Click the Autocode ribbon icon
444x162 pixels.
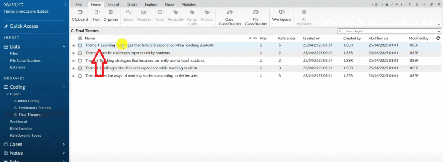tap(176, 13)
